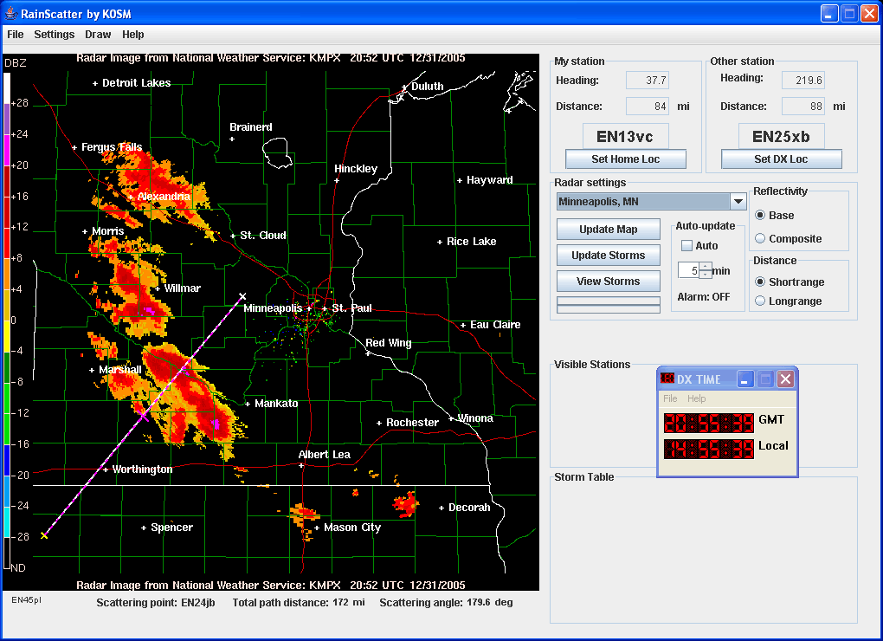This screenshot has width=883, height=641.
Task: Close the DX TIME clock window
Action: [784, 379]
